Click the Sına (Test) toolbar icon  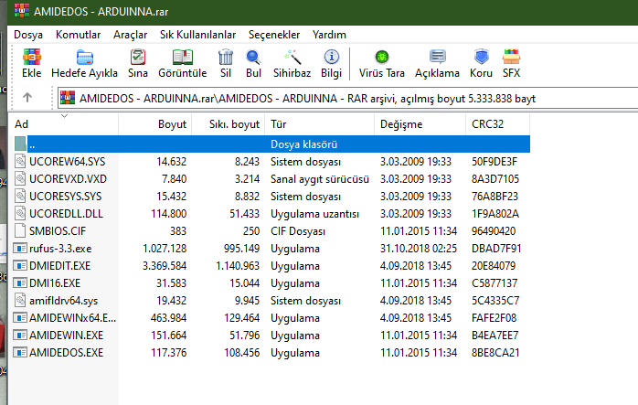tap(138, 57)
